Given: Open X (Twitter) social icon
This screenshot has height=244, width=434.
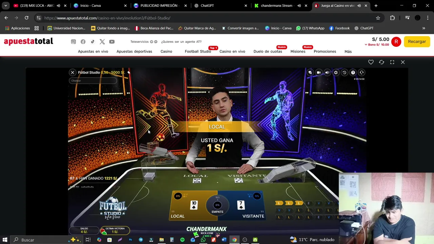Looking at the screenshot, I should click(102, 42).
